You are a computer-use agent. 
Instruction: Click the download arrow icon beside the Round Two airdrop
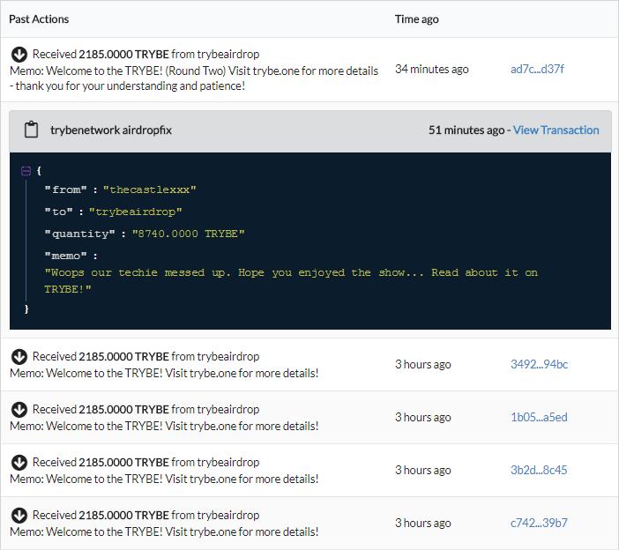(19, 55)
